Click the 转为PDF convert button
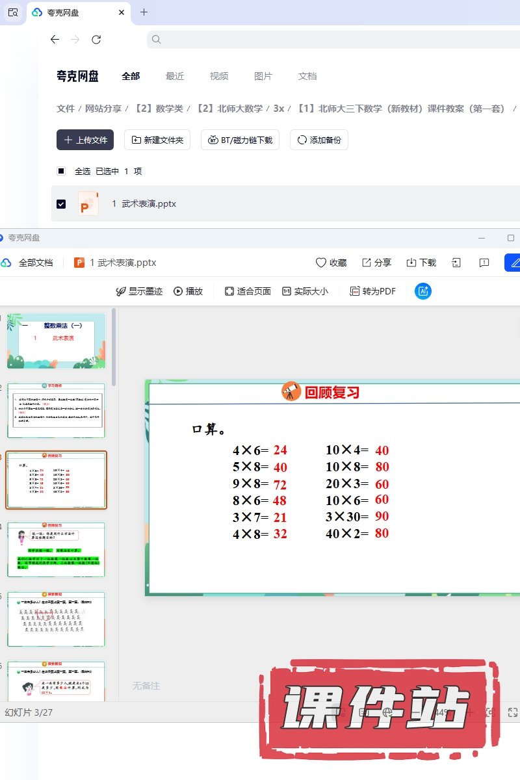520x780 pixels. (x=372, y=291)
